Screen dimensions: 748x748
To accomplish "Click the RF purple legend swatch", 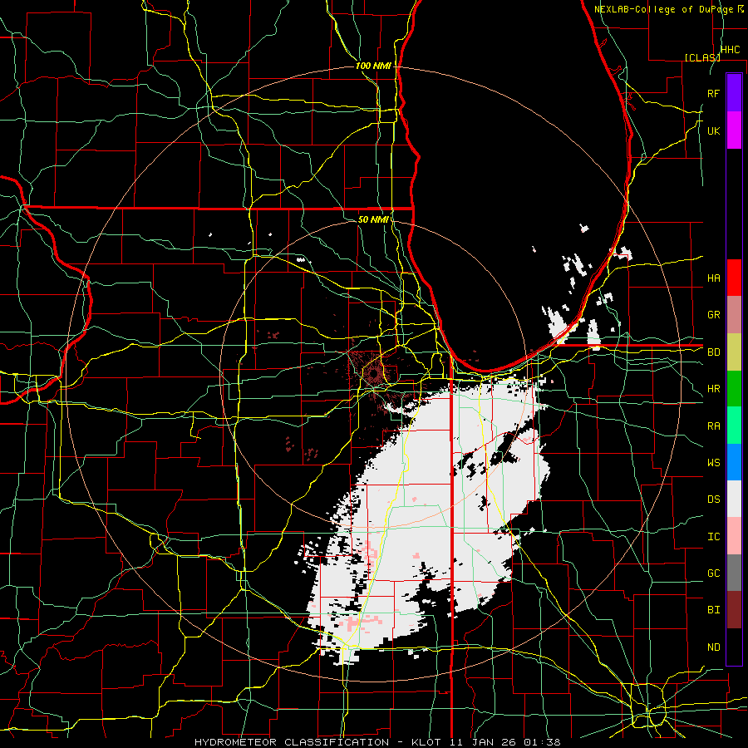I will [734, 93].
